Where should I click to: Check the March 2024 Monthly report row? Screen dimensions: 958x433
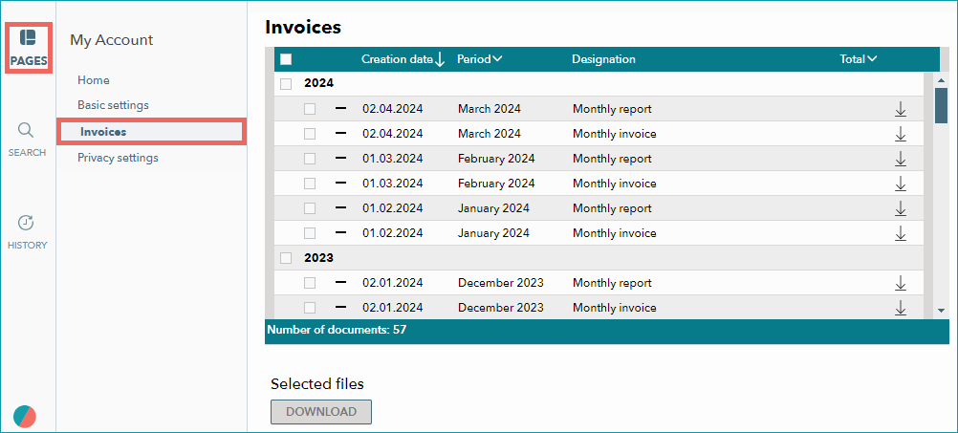(x=310, y=109)
